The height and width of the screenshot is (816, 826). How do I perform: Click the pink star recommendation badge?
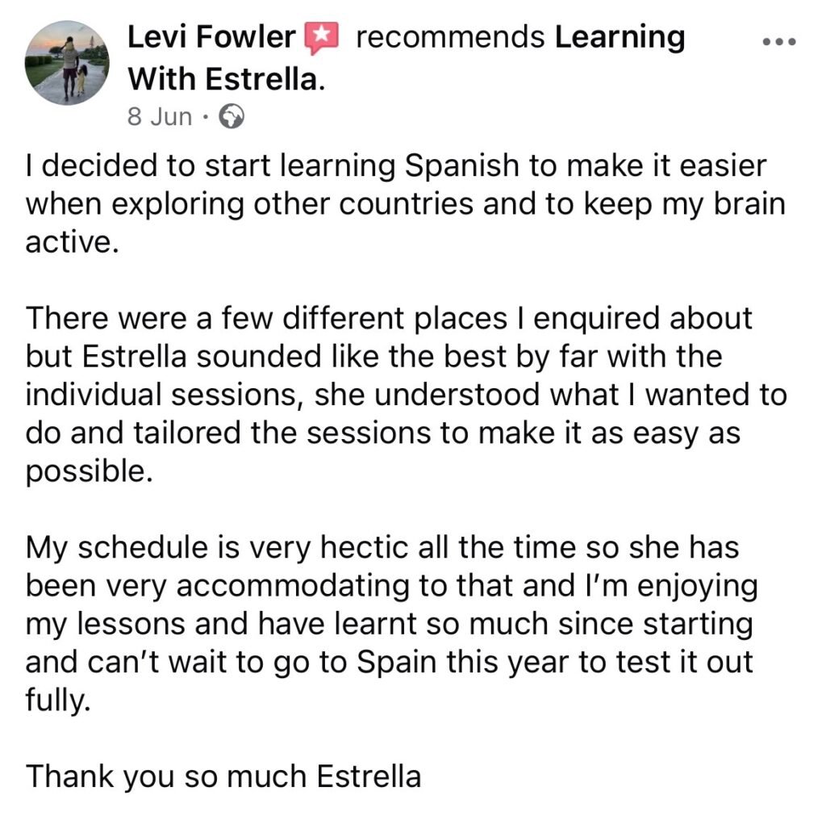point(321,38)
